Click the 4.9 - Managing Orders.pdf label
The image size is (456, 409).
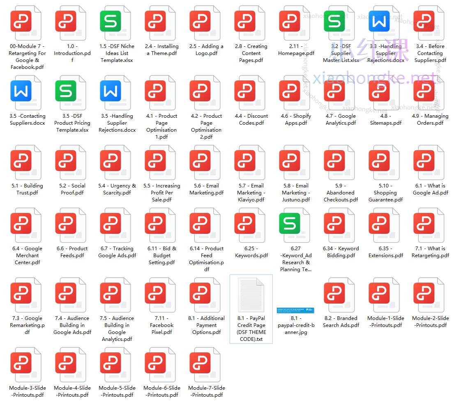coord(430,119)
